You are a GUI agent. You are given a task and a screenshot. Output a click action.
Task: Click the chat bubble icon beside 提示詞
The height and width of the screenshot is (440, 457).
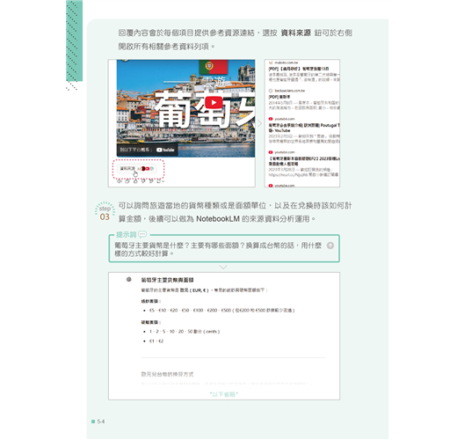coord(142,234)
